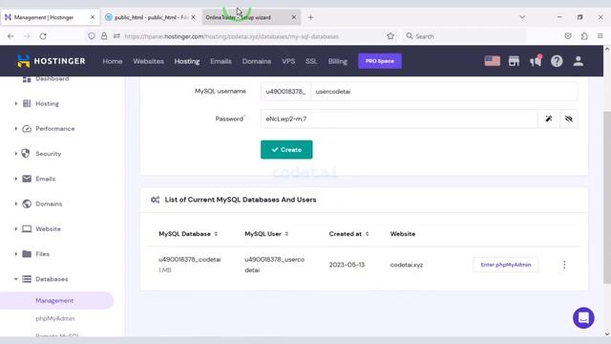Save to Pocket icon in toolbar

tap(568, 36)
